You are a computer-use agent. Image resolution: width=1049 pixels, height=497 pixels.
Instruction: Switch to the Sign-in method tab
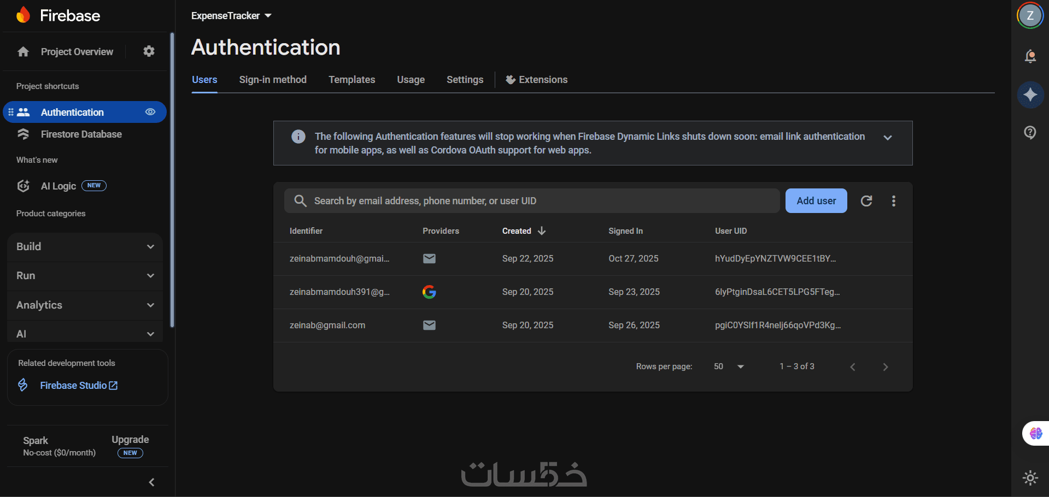[273, 80]
